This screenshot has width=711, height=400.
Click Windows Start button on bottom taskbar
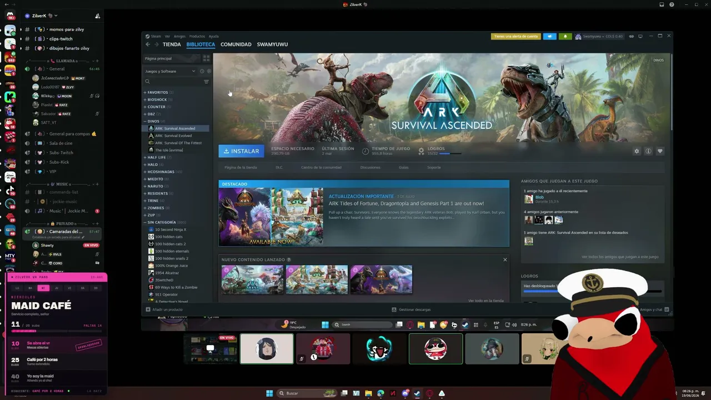pos(269,393)
